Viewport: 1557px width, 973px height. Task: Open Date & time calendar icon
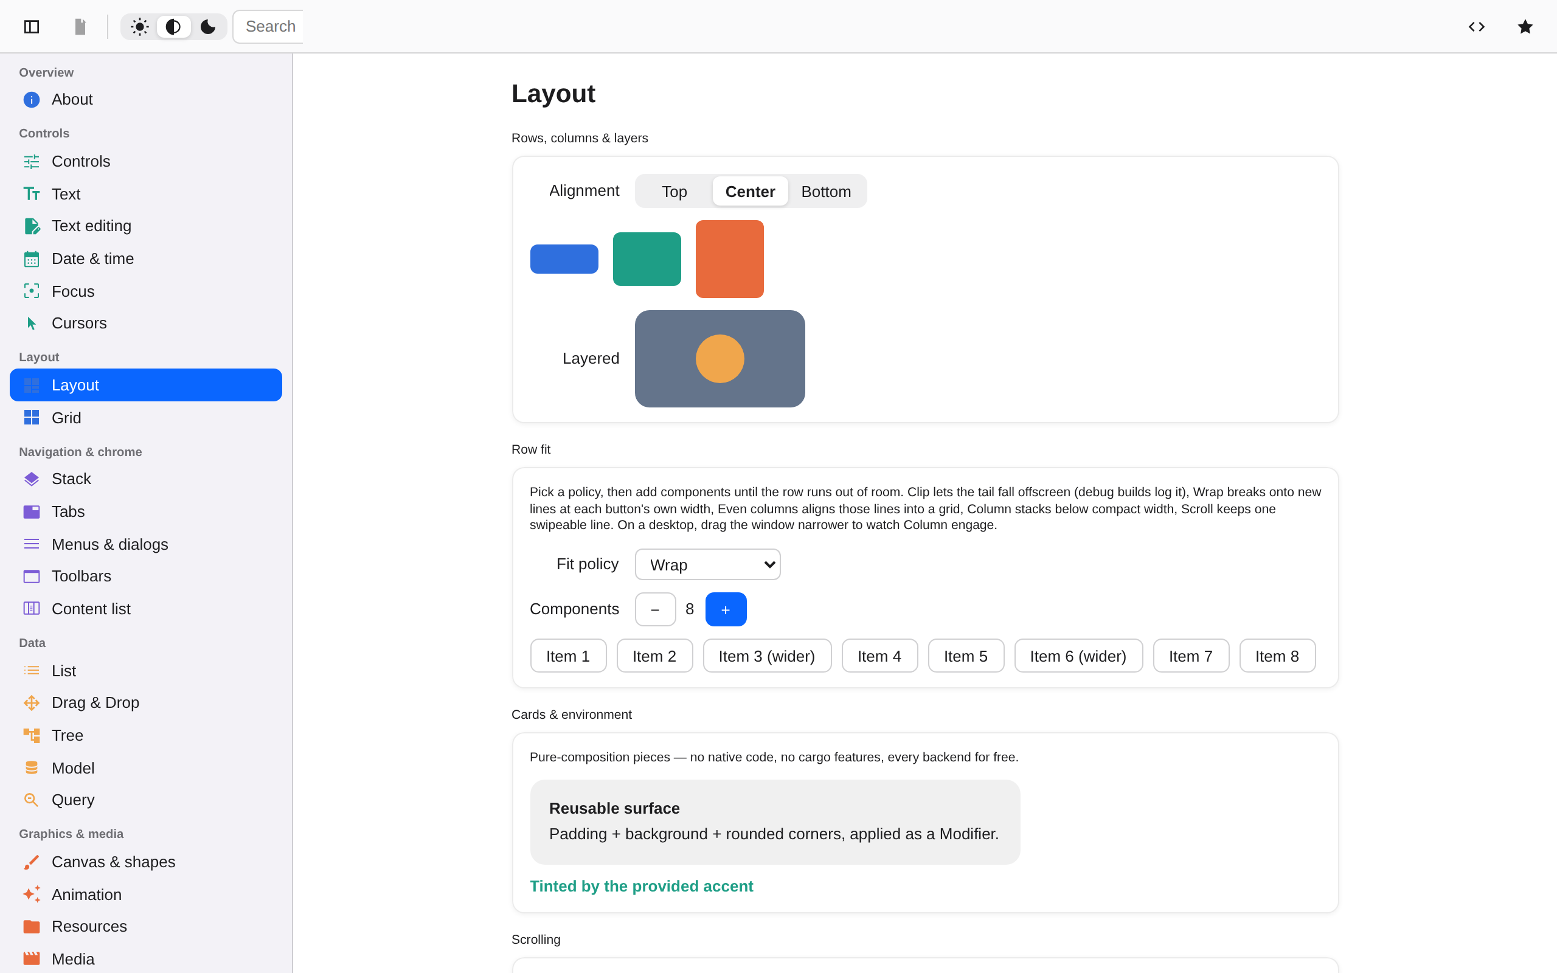[32, 258]
